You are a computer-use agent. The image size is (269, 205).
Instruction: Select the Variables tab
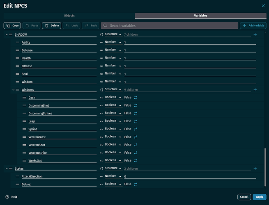tap(201, 16)
